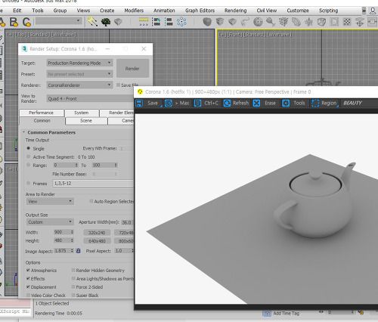Screen dimensions: 378x322
Task: Open the Edit menu
Action: coord(17,11)
